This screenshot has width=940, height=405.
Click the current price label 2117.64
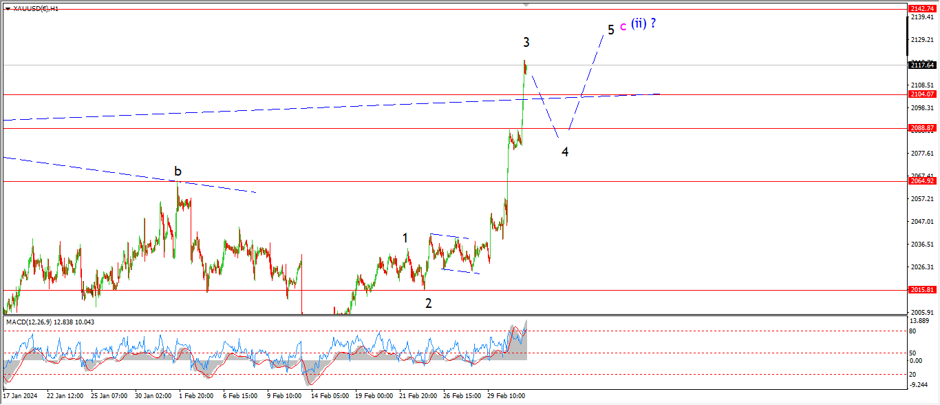click(921, 65)
